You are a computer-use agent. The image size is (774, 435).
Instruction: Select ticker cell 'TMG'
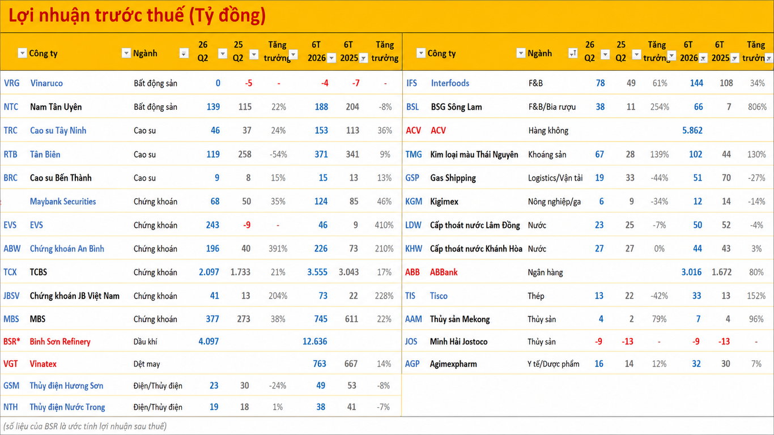click(x=414, y=155)
